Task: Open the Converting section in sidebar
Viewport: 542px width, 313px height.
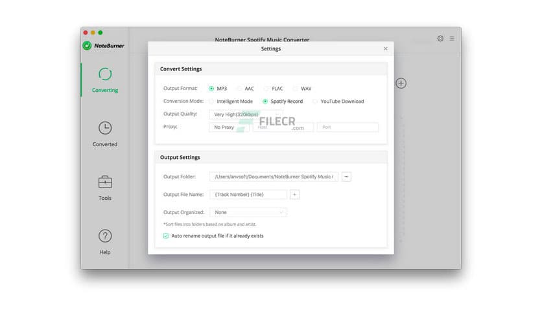Action: click(105, 80)
